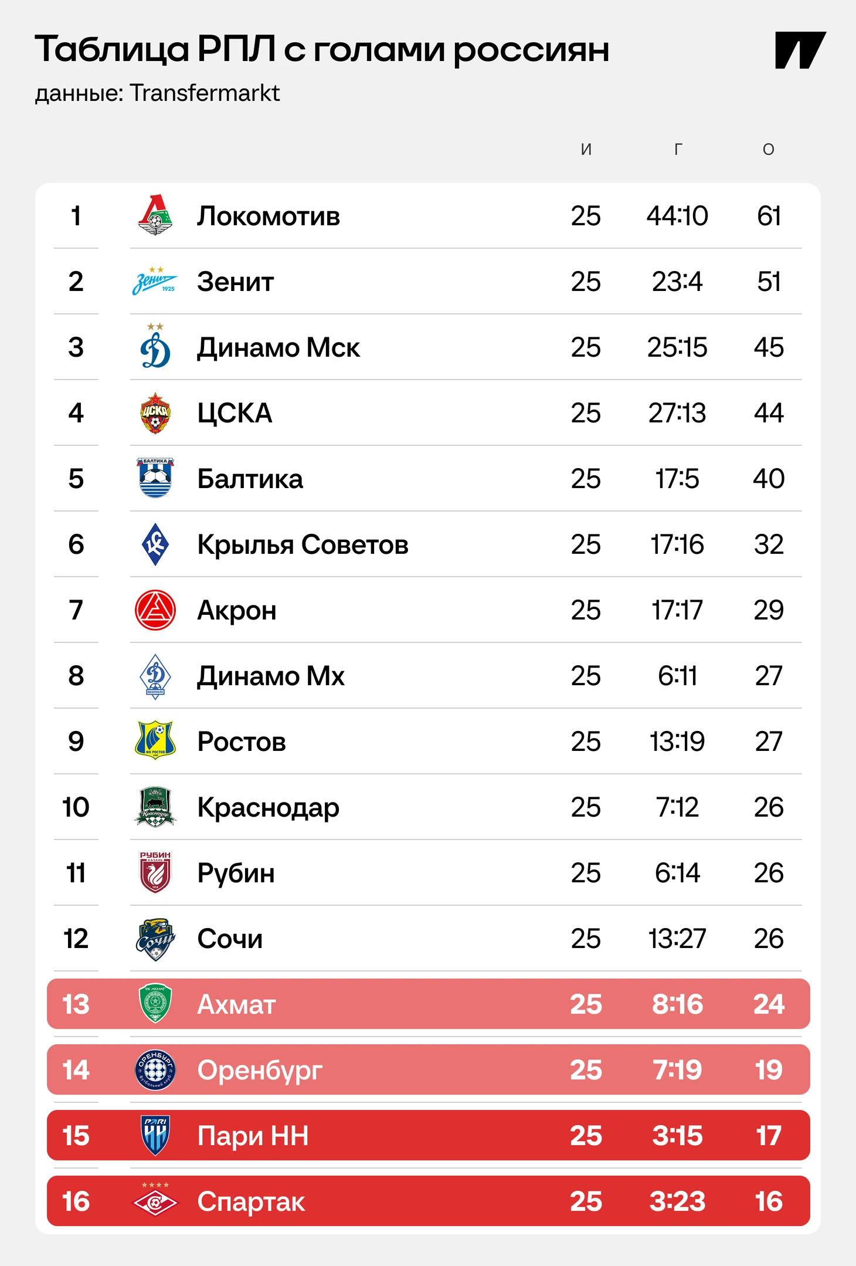The height and width of the screenshot is (1266, 856).
Task: Click the Рубин team name
Action: (236, 874)
